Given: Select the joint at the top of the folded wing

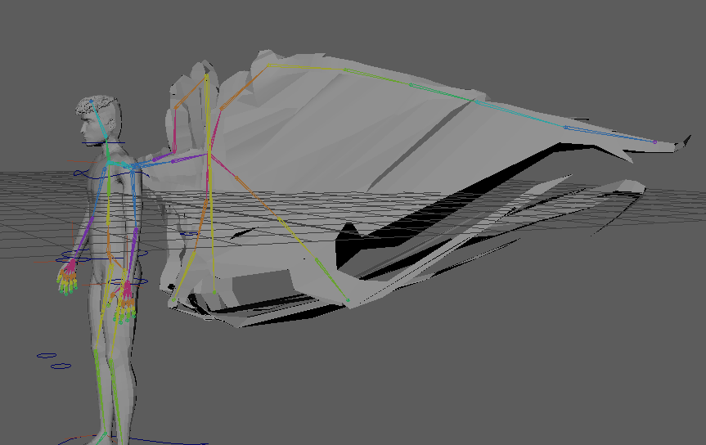Looking at the screenshot, I should pos(207,76).
